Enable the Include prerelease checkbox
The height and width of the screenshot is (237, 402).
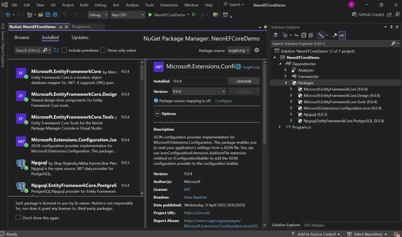coord(64,50)
